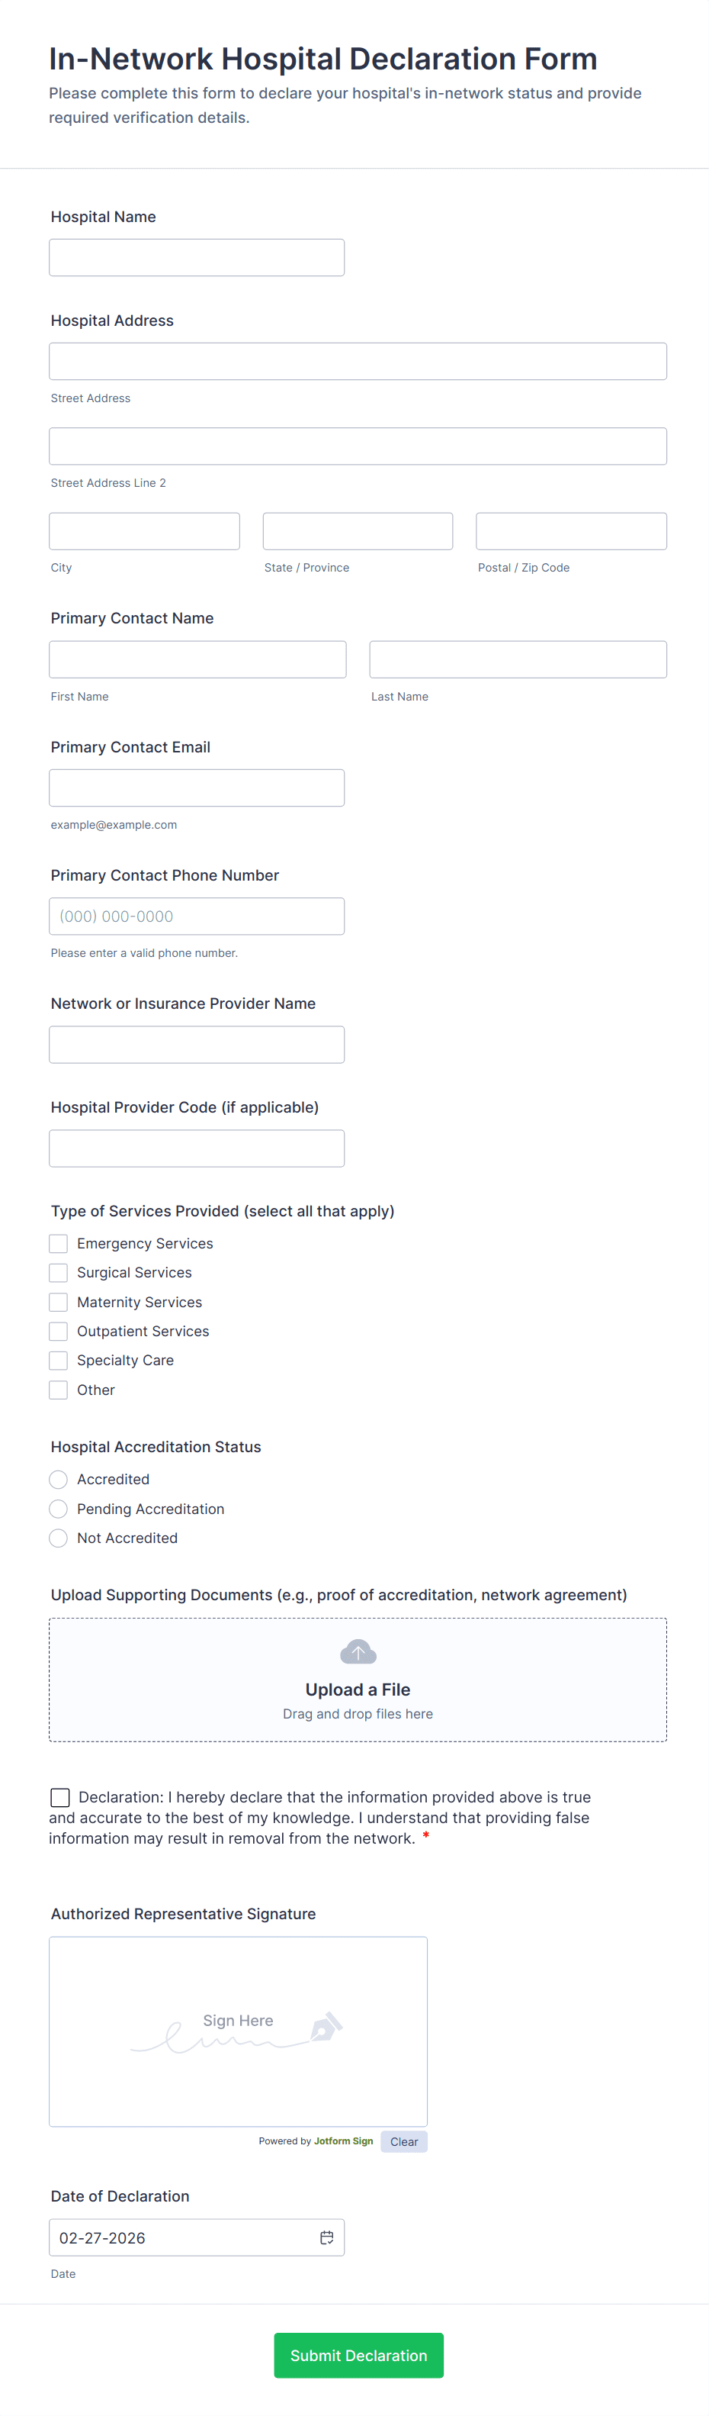
Task: Focus the Primary Contact Email field
Action: (197, 788)
